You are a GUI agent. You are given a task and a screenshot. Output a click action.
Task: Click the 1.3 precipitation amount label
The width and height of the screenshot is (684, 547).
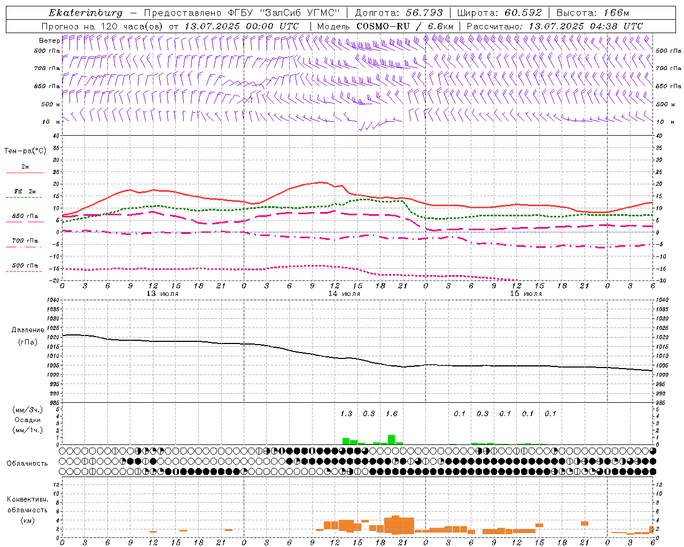pos(346,413)
